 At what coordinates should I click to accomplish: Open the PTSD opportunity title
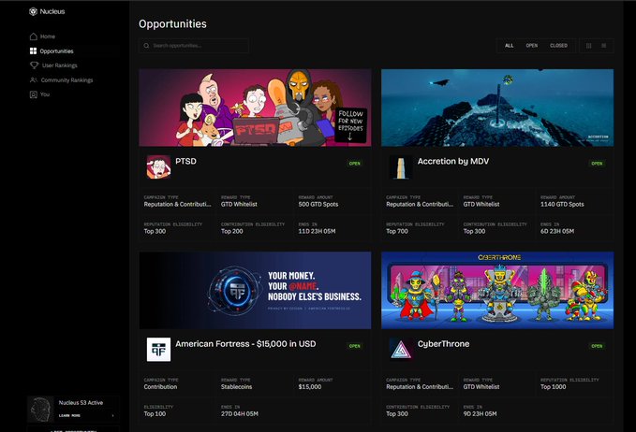[185, 161]
